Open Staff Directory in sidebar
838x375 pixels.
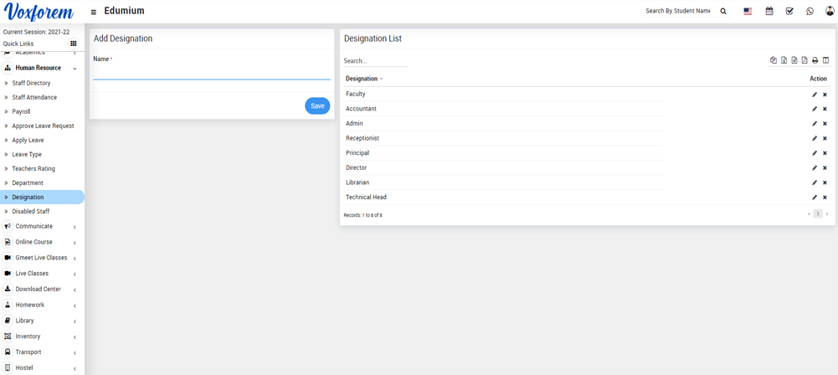[x=31, y=83]
